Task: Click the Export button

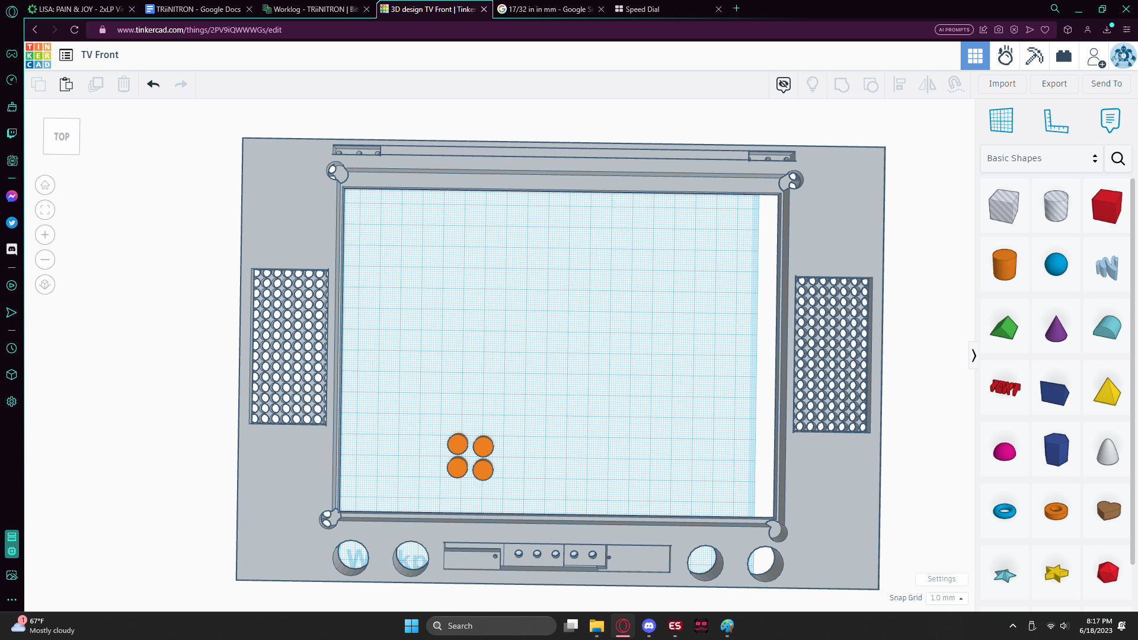Action: coord(1054,84)
